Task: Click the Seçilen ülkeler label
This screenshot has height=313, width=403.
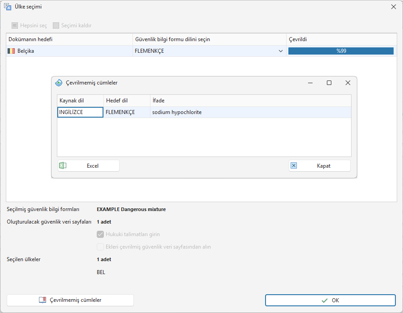Action: [x=24, y=259]
